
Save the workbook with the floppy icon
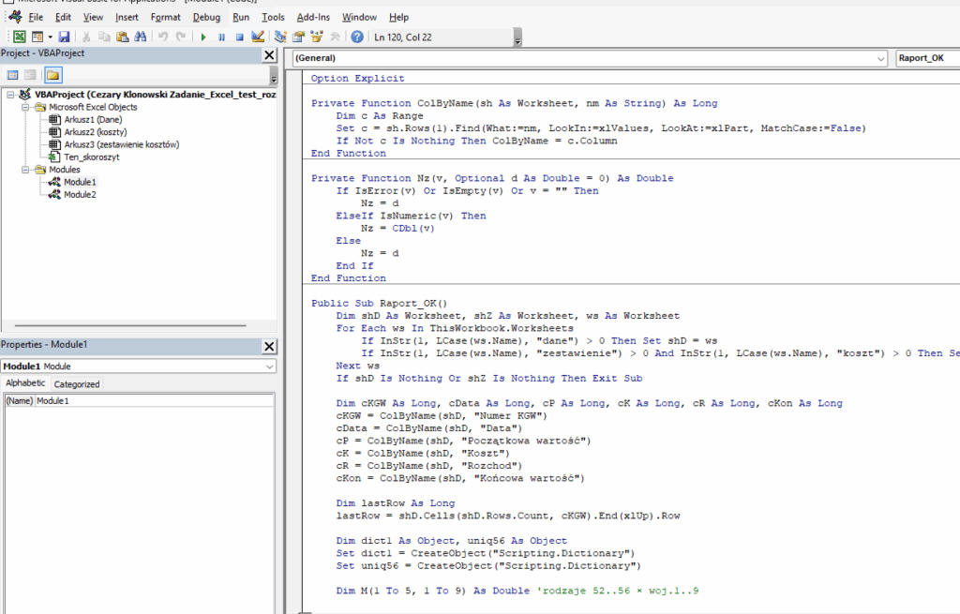(64, 37)
